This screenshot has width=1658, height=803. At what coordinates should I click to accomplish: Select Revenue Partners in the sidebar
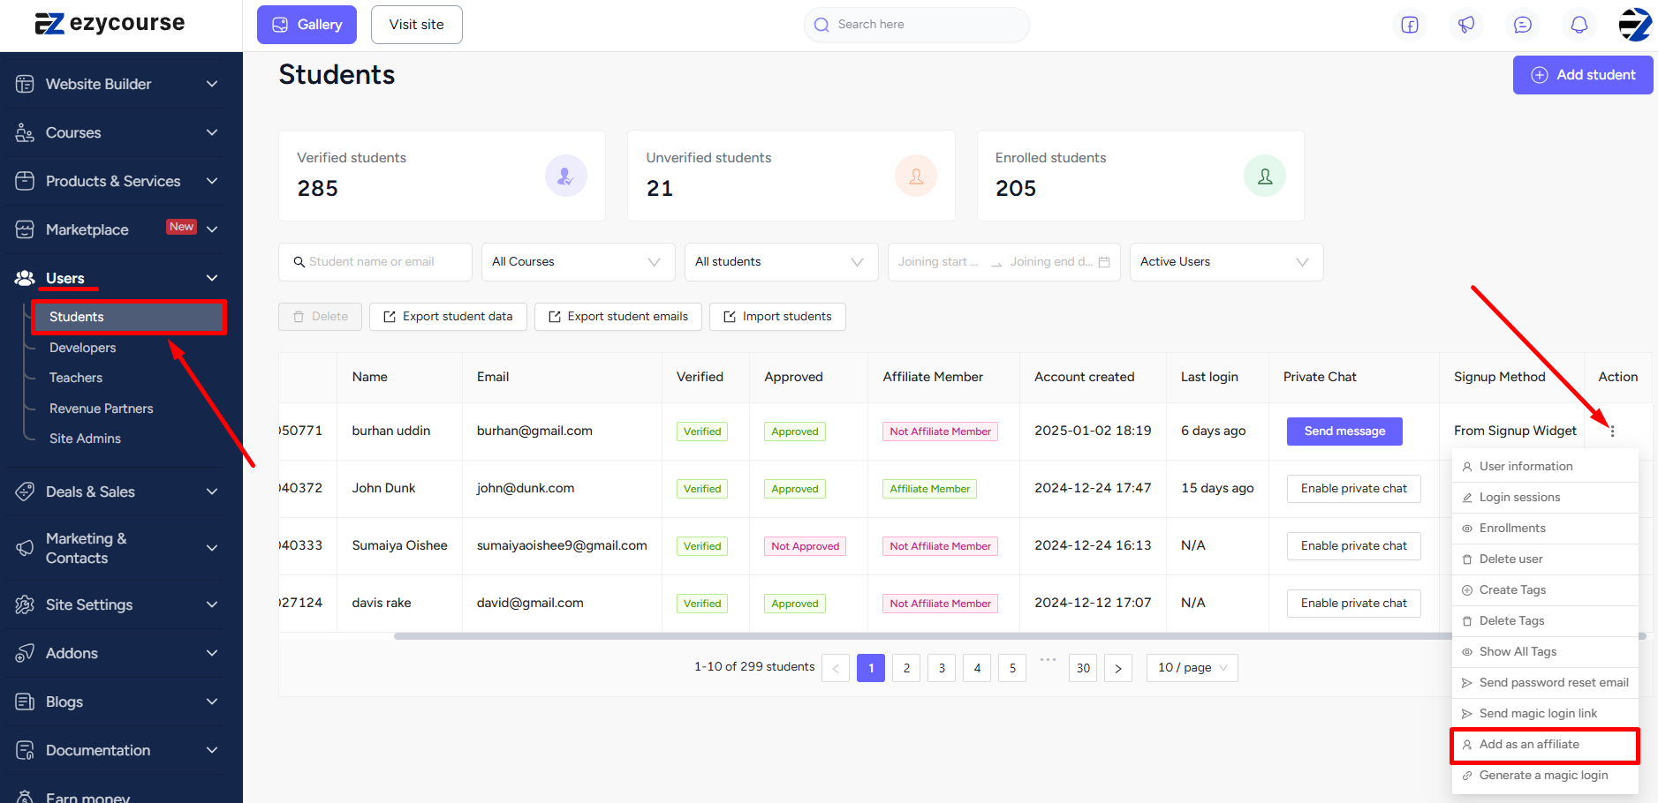tap(102, 409)
